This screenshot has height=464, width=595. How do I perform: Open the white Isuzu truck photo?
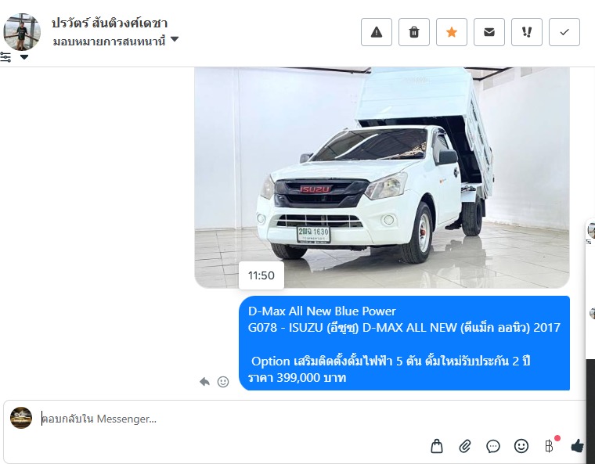[x=382, y=178]
